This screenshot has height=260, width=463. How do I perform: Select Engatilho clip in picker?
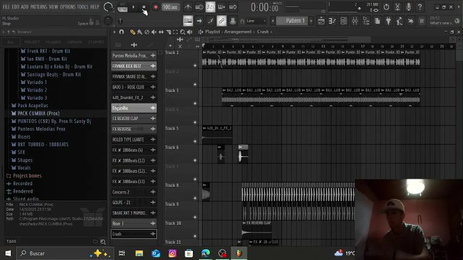click(134, 108)
